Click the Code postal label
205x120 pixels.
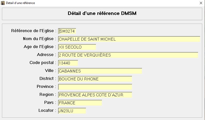(x=42, y=63)
